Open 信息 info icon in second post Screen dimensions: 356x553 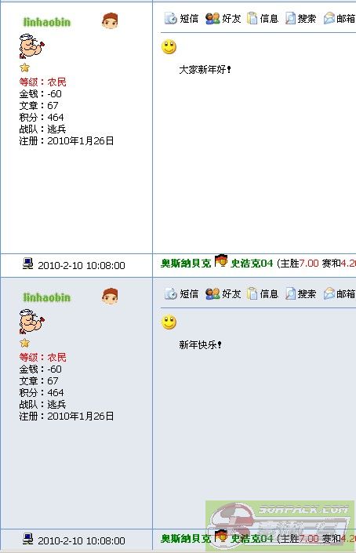click(x=252, y=293)
